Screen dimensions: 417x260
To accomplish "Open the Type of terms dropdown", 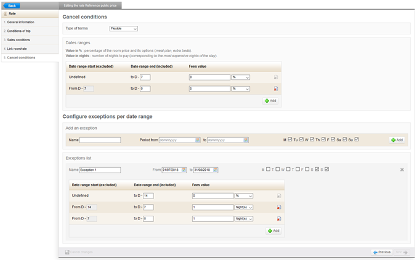I will click(123, 28).
